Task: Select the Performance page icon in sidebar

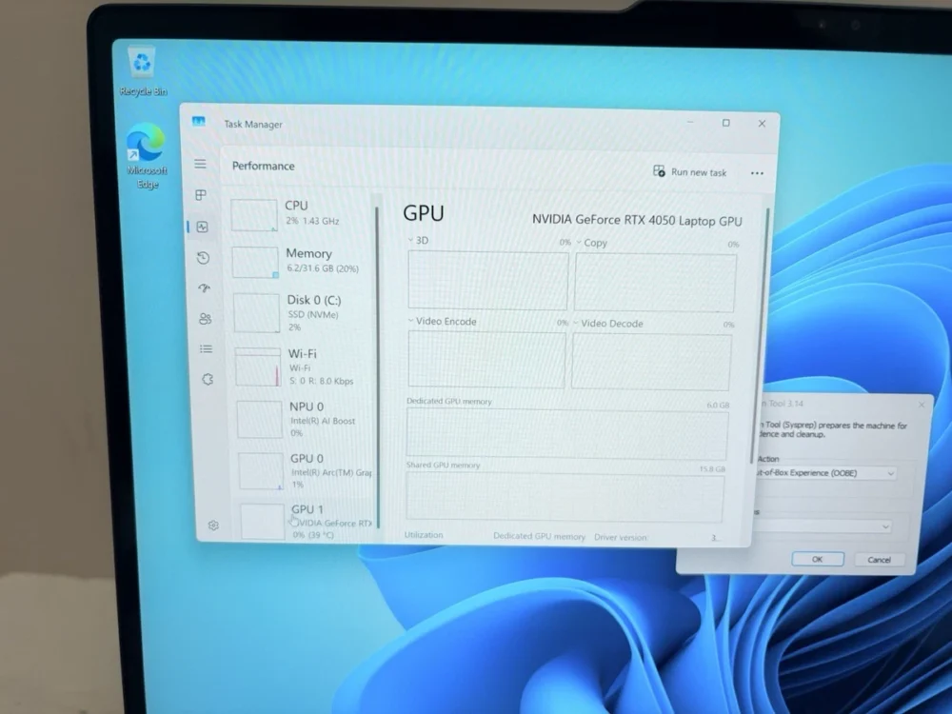Action: [x=202, y=227]
